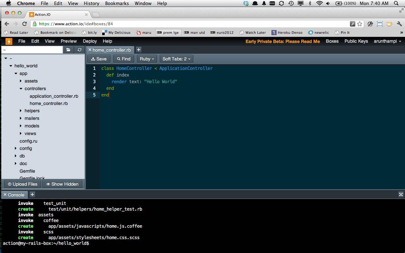Maximize the console panel
405x253 pixels.
pyautogui.click(x=401, y=194)
